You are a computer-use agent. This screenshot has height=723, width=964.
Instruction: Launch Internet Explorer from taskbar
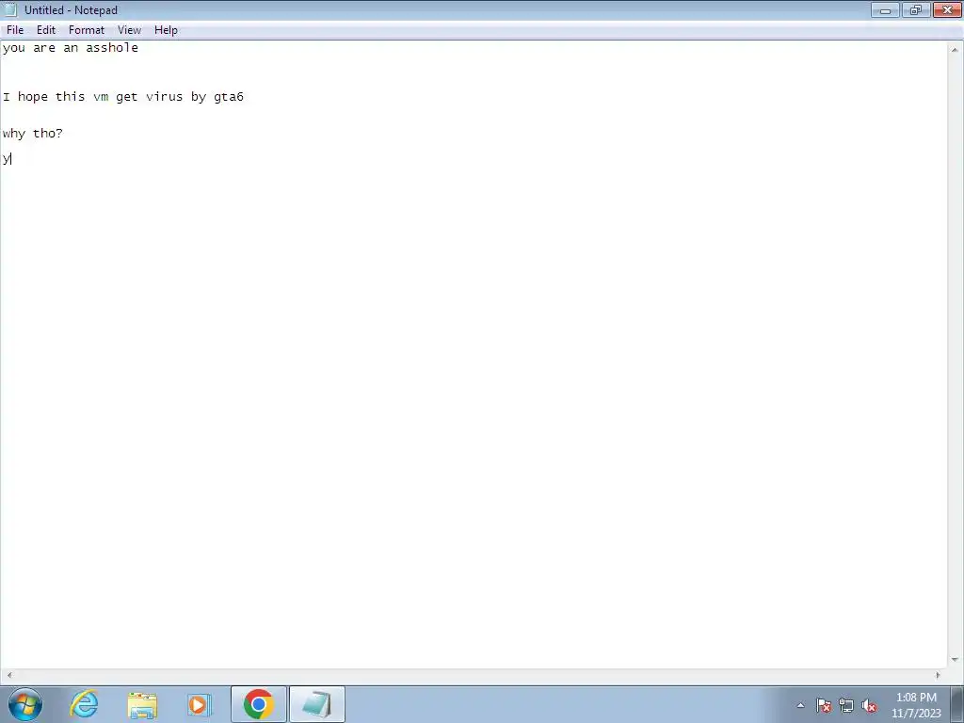[84, 704]
